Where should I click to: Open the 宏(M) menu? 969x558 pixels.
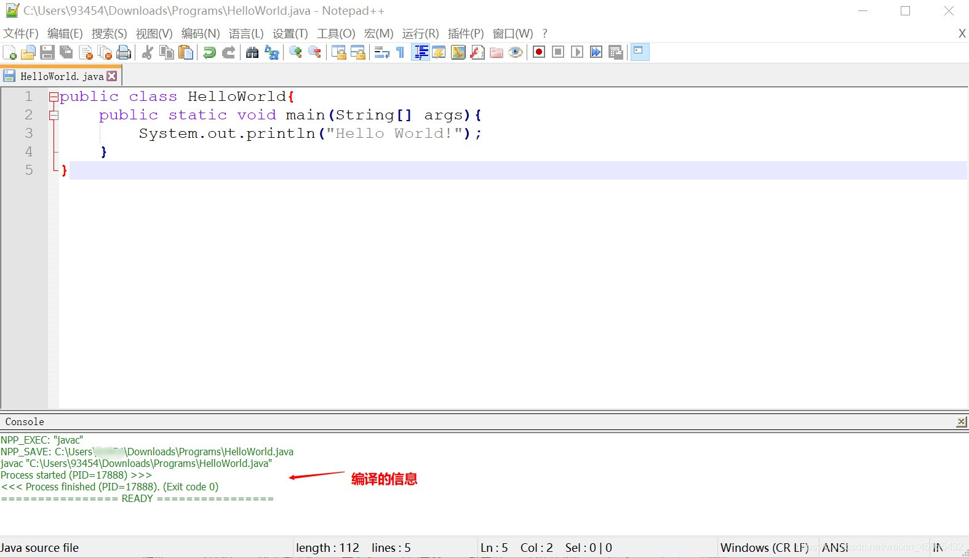point(378,33)
